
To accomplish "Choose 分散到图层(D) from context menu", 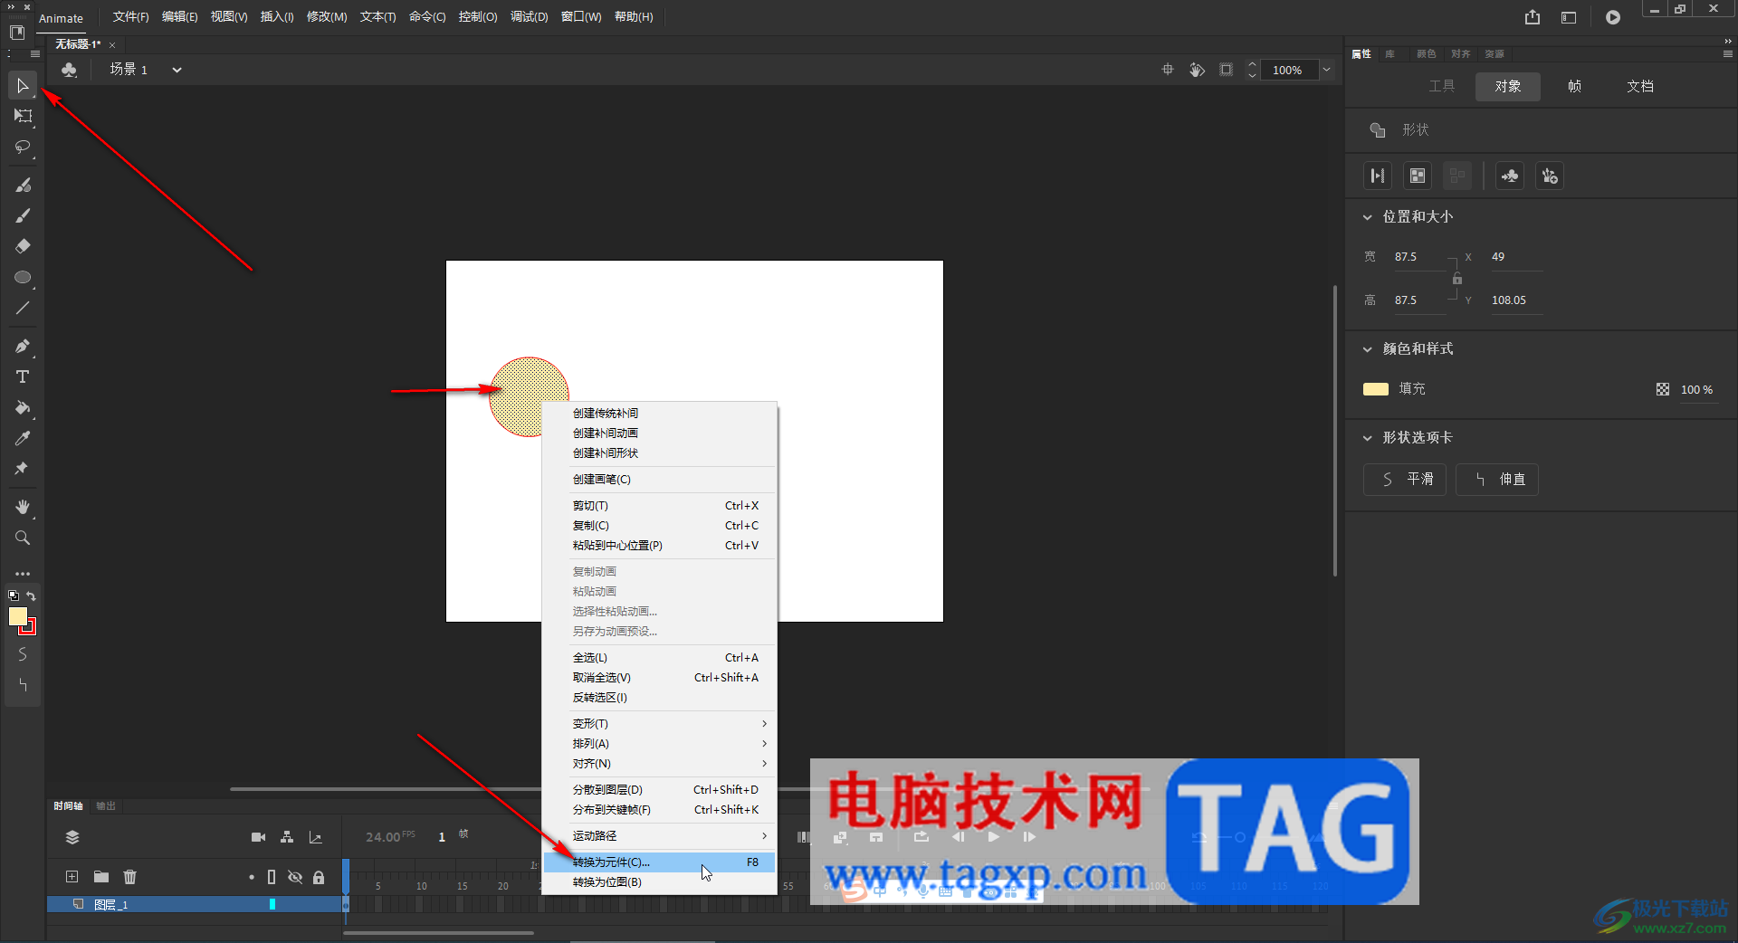I will (x=660, y=790).
